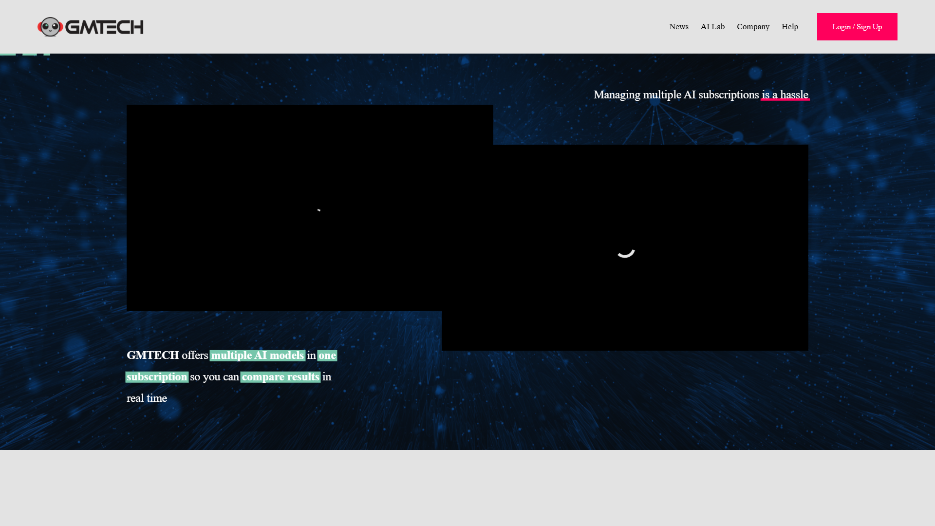The height and width of the screenshot is (526, 935).
Task: Open the Help navigation item
Action: click(x=790, y=27)
